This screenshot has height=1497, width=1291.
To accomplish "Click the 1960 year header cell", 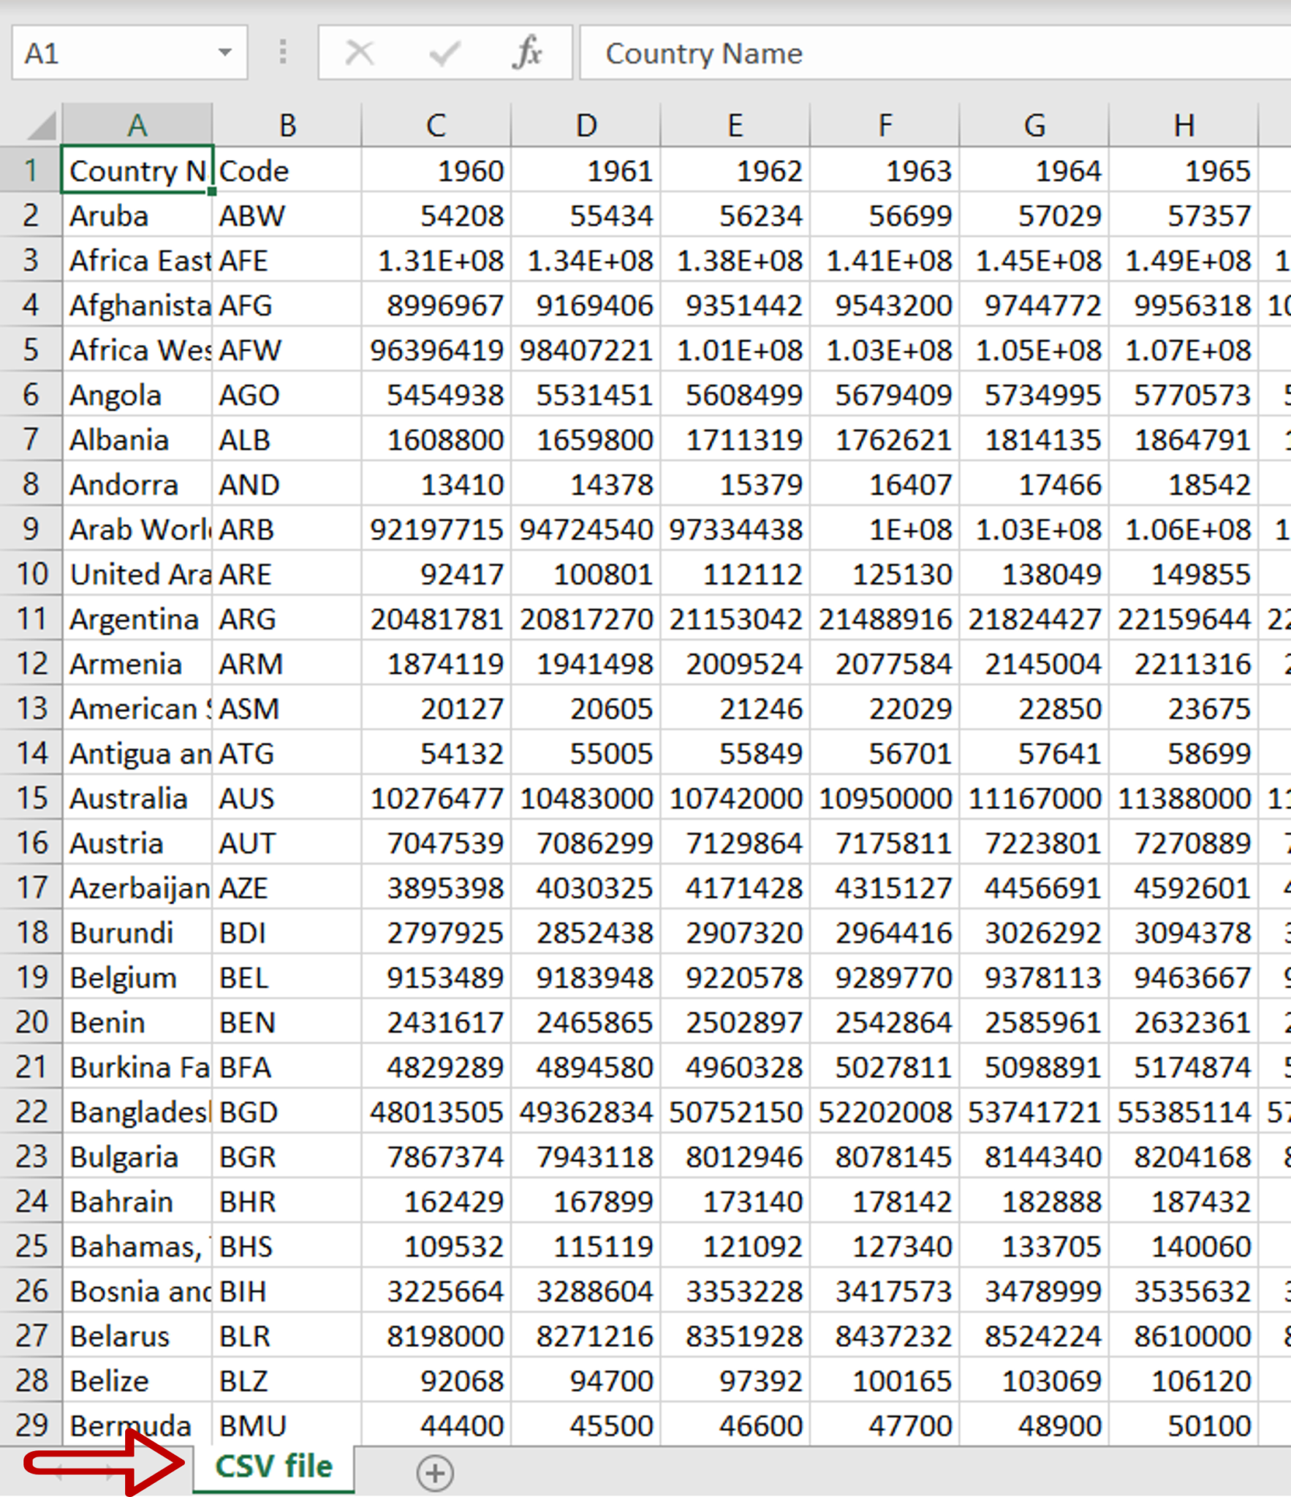I will 435,170.
